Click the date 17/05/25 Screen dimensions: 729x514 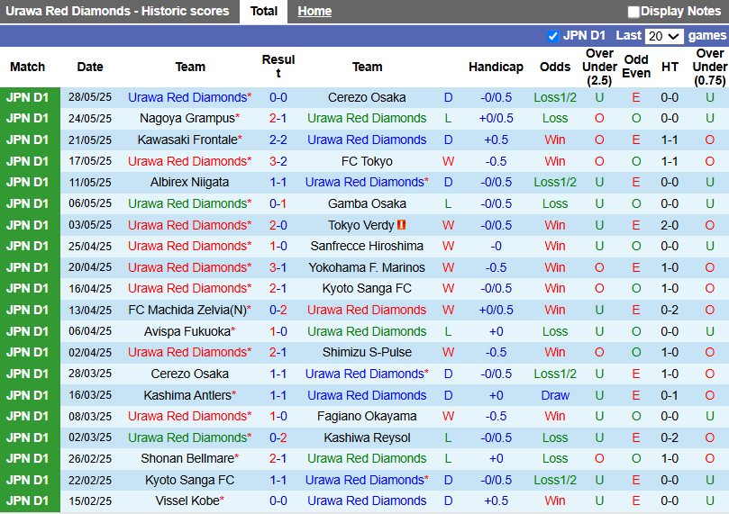[90, 162]
